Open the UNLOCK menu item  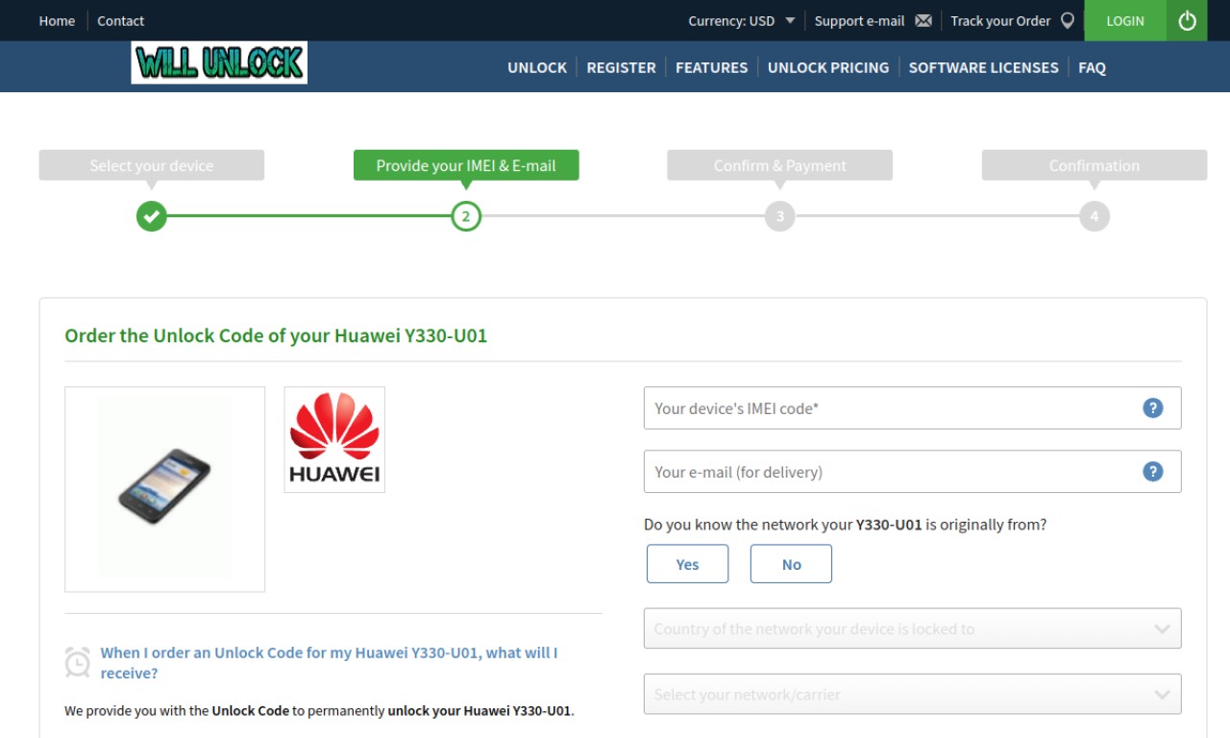point(537,67)
